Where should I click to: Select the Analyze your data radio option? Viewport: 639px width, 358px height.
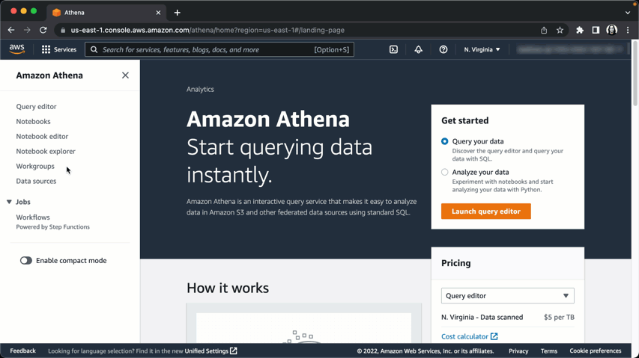pos(445,173)
